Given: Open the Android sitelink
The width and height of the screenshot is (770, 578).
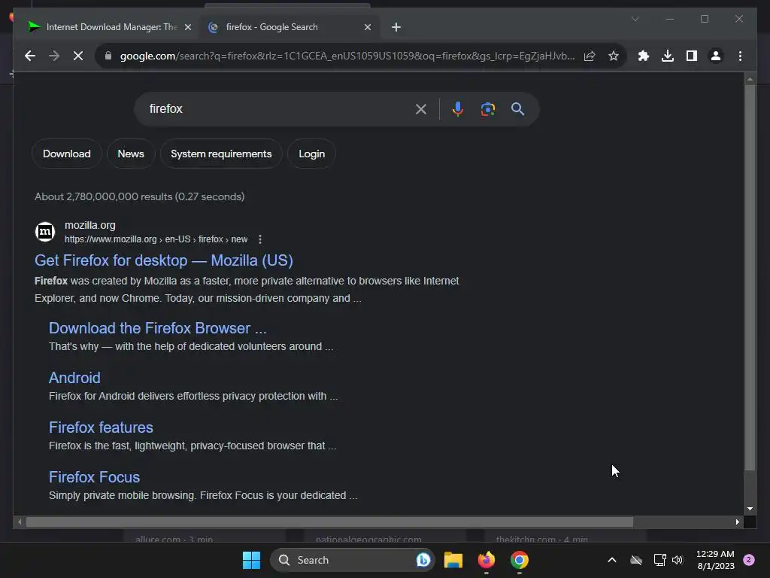Looking at the screenshot, I should point(74,378).
